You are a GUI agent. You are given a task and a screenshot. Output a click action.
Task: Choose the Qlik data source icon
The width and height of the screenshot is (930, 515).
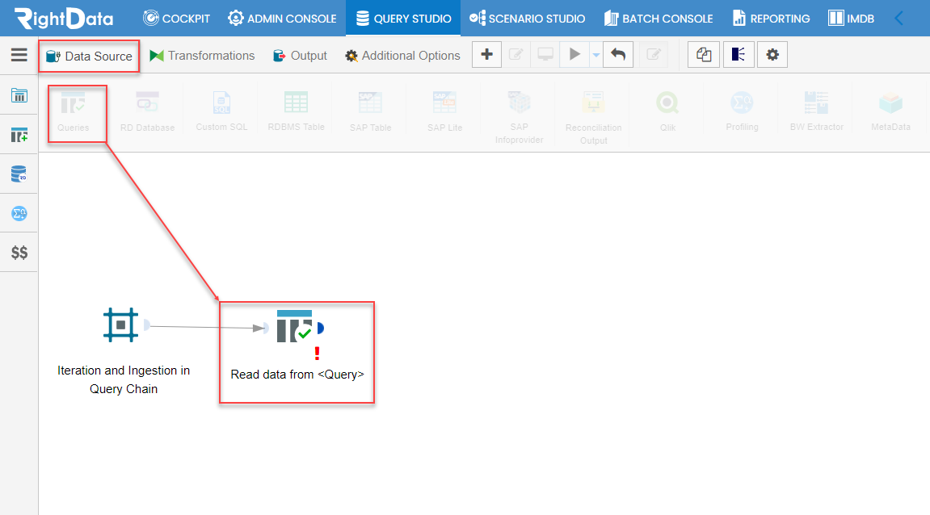pos(667,112)
